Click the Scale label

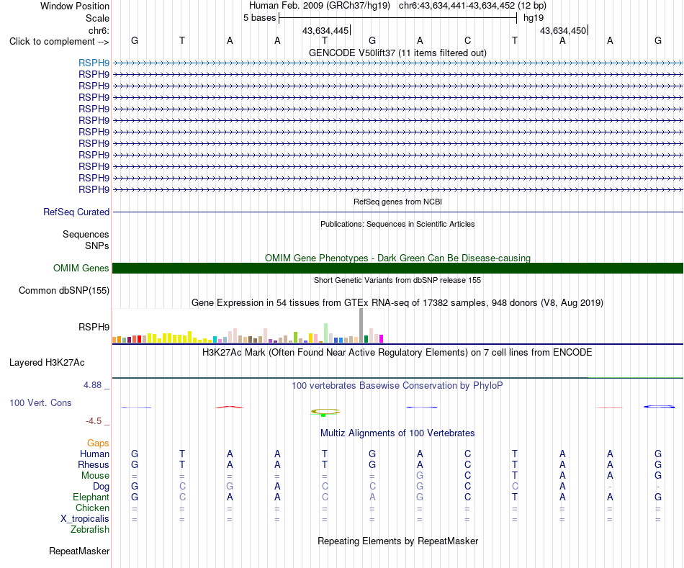[97, 18]
